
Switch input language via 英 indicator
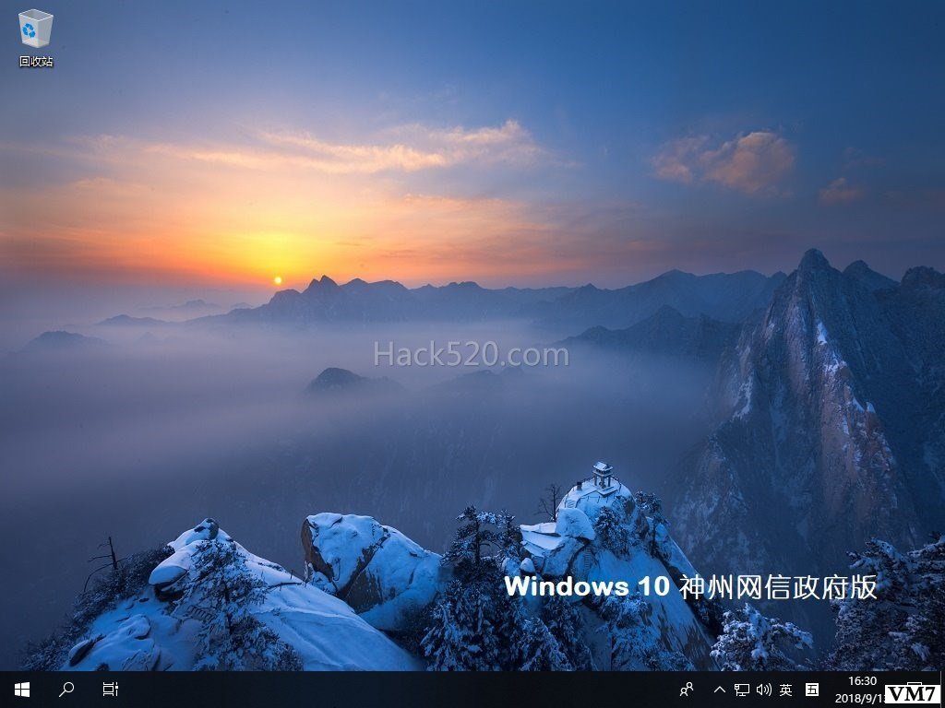tap(786, 690)
